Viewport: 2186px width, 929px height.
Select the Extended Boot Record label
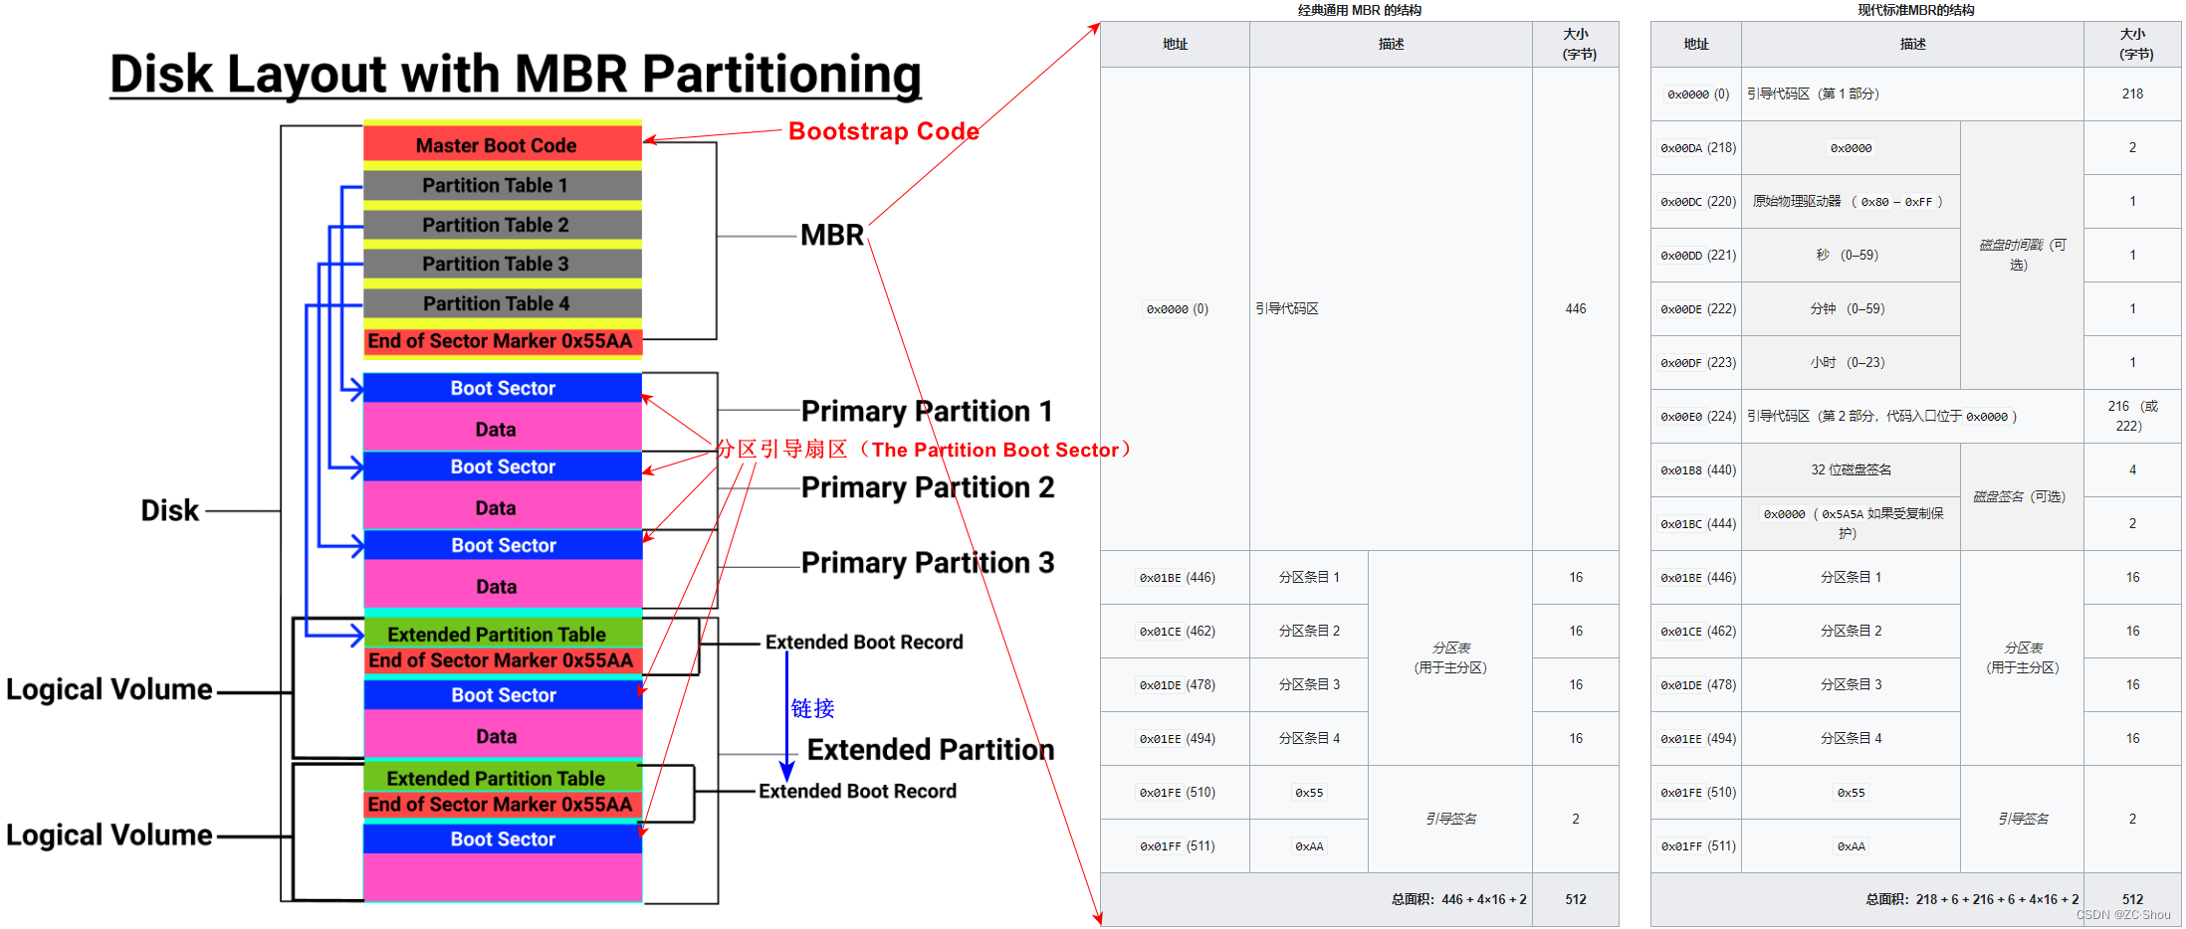click(x=862, y=642)
